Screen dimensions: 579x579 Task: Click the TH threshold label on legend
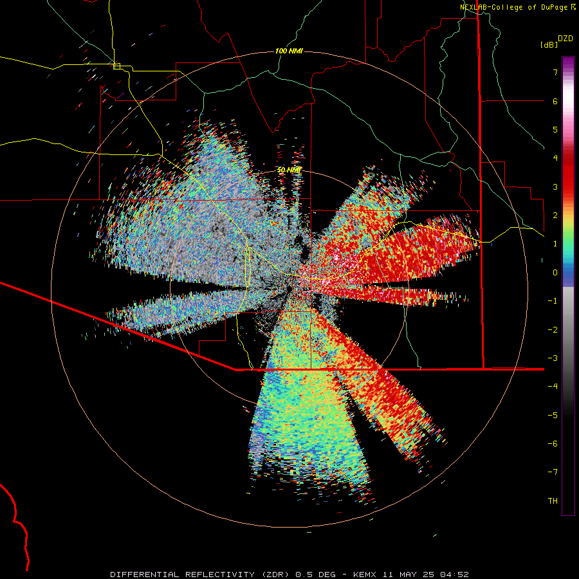click(553, 501)
